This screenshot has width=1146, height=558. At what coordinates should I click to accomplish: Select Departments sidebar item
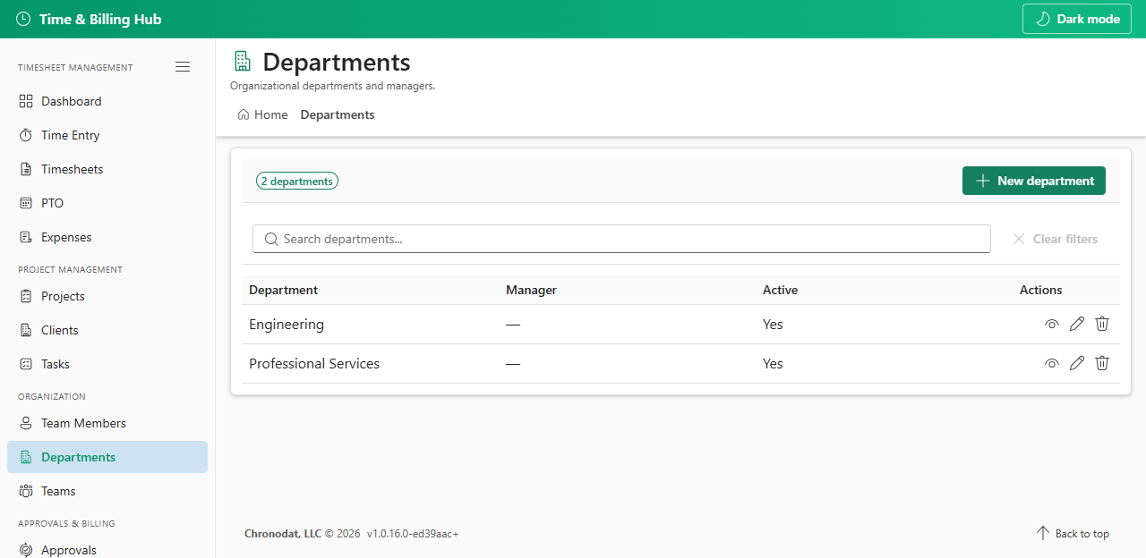click(x=107, y=457)
